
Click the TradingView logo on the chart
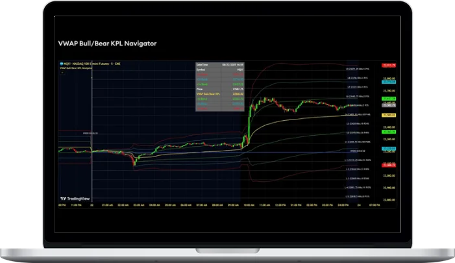tap(75, 199)
